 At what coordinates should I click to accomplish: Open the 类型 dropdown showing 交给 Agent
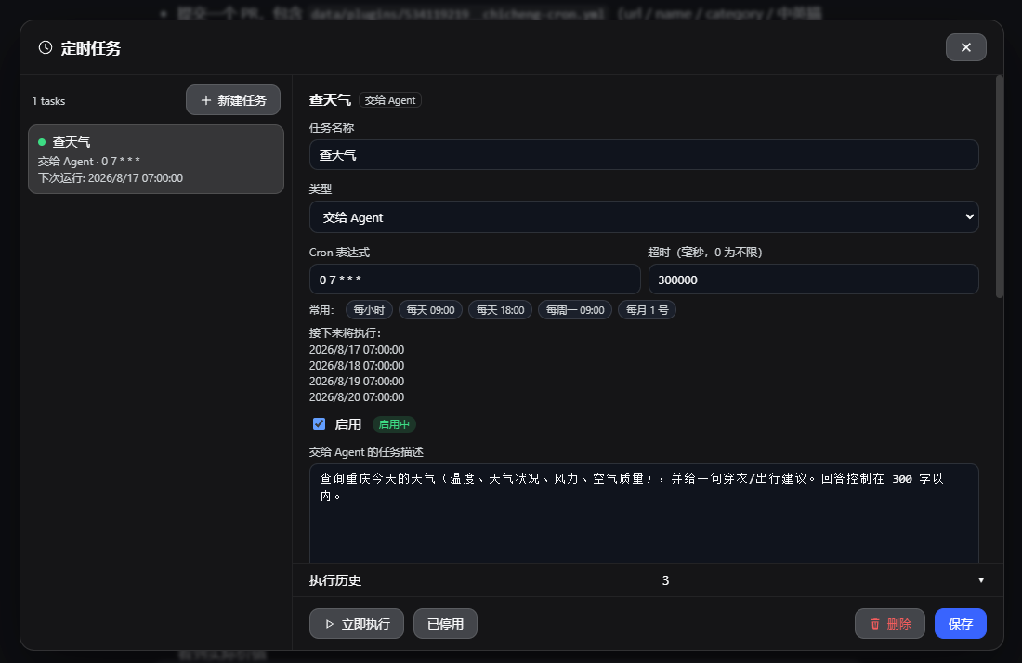(643, 217)
